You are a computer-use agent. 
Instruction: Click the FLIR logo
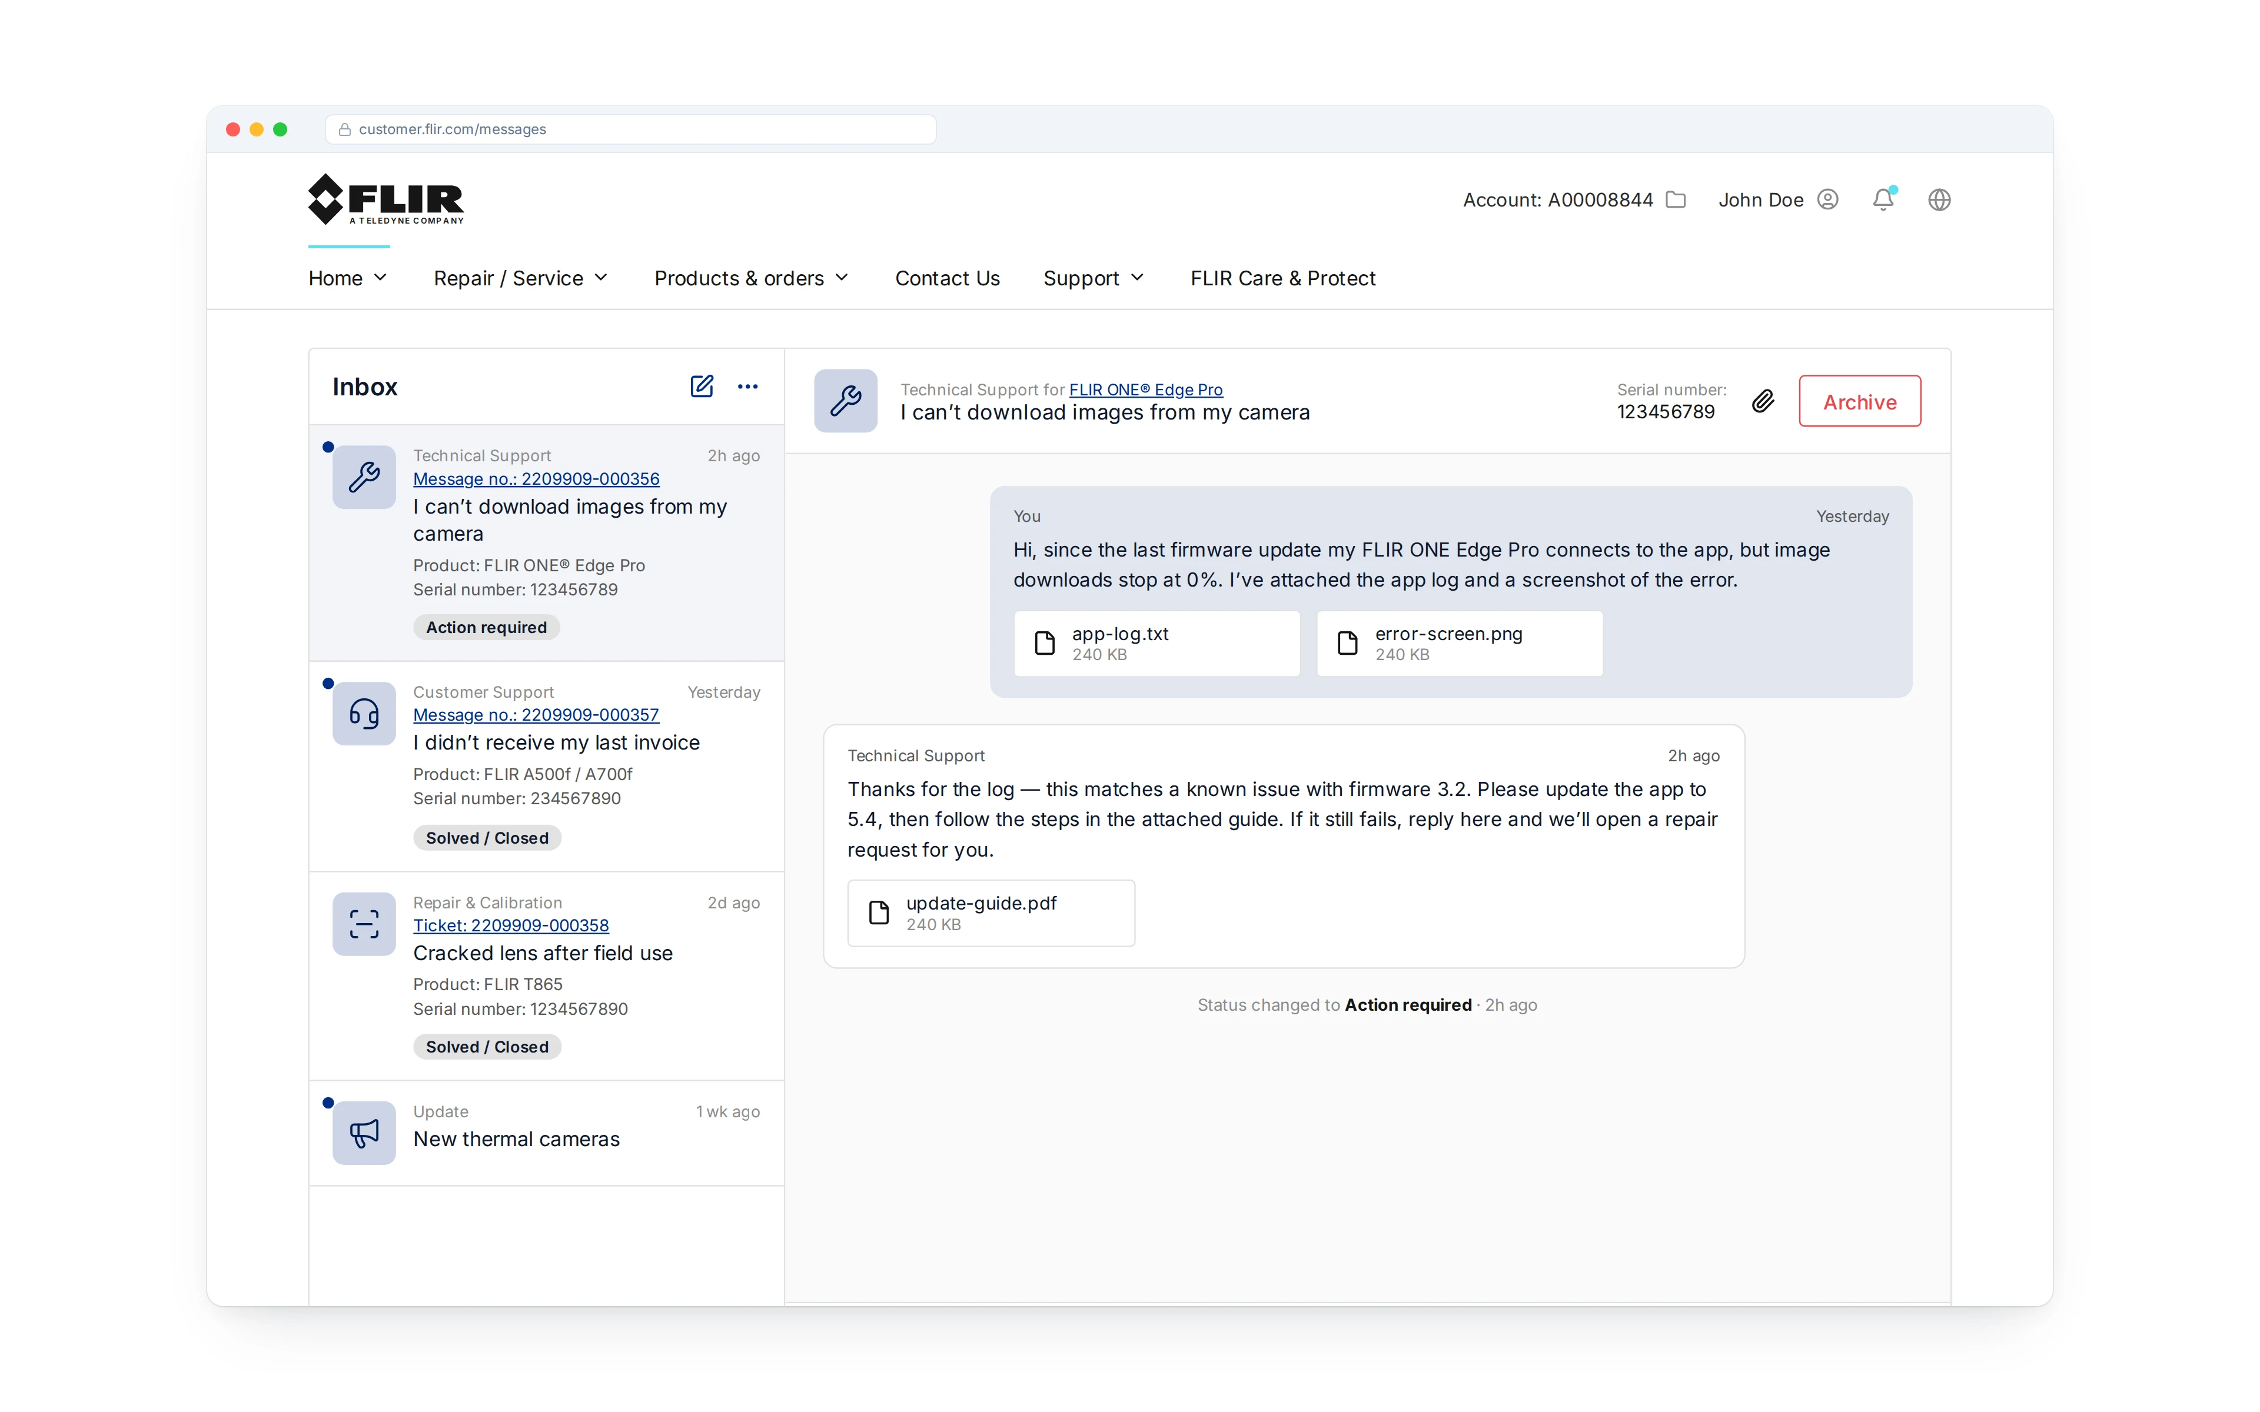click(385, 199)
